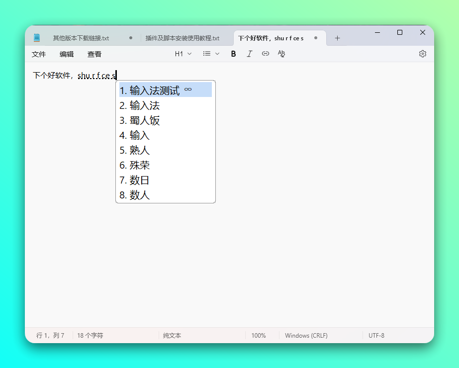Select candidate 1 输入法测试 from IME list
The height and width of the screenshot is (368, 459).
pos(154,90)
